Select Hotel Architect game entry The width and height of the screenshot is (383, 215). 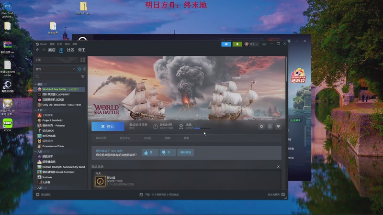(59, 172)
